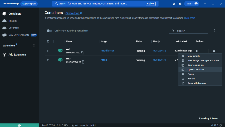This screenshot has height=127, width=225.
Task: Click the Docker whale status icon
Action: (20, 125)
